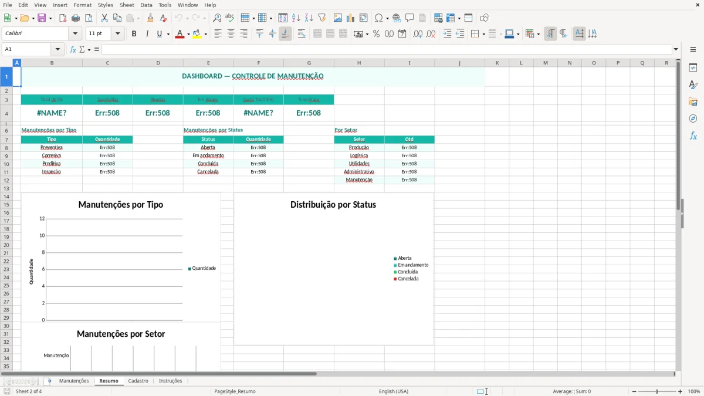
Task: Open special character dropdown arrow
Action: tap(387, 18)
